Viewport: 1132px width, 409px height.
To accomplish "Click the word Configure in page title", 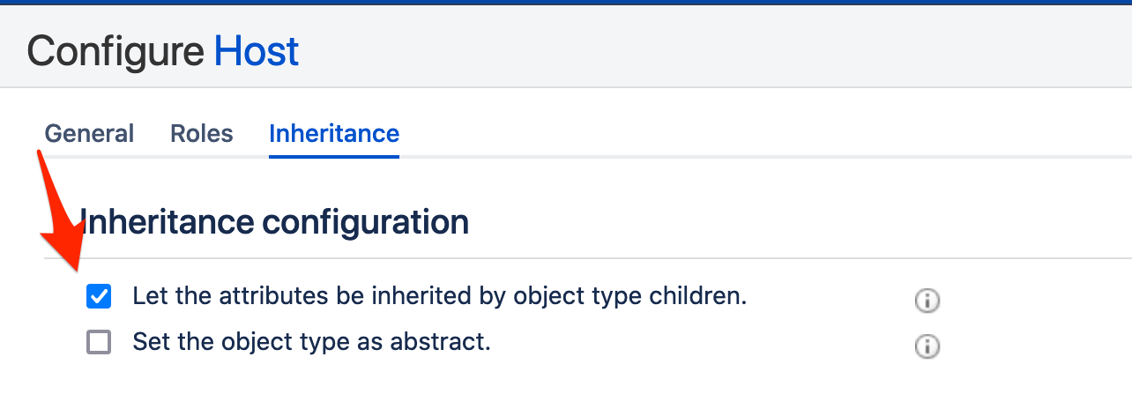I will [x=115, y=52].
